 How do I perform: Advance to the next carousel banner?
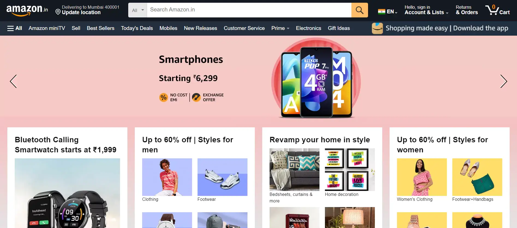coord(503,81)
